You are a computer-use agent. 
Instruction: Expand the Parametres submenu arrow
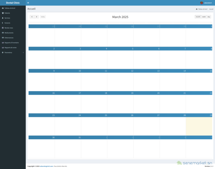[23, 53]
